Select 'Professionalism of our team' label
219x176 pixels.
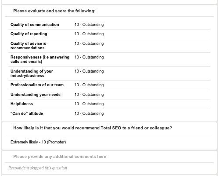click(37, 85)
